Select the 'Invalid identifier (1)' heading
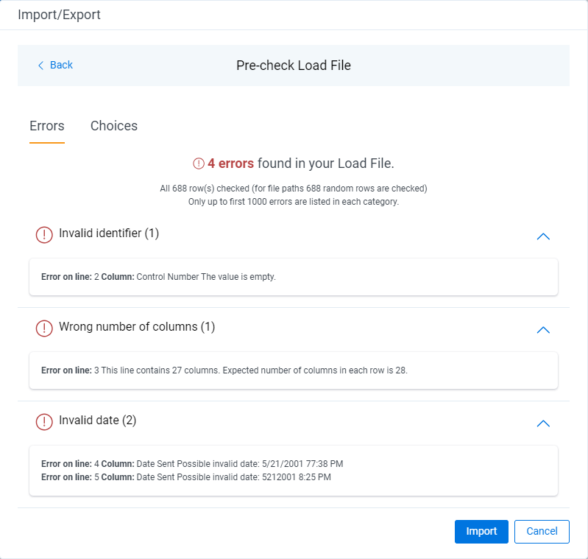This screenshot has width=588, height=559. tap(109, 233)
